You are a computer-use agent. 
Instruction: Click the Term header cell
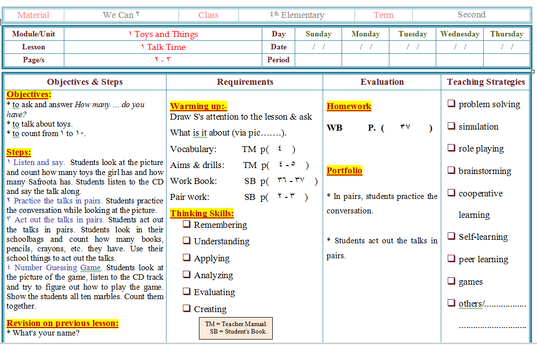click(x=383, y=15)
